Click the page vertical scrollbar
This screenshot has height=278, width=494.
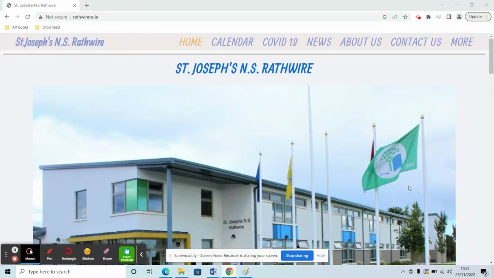click(x=491, y=56)
